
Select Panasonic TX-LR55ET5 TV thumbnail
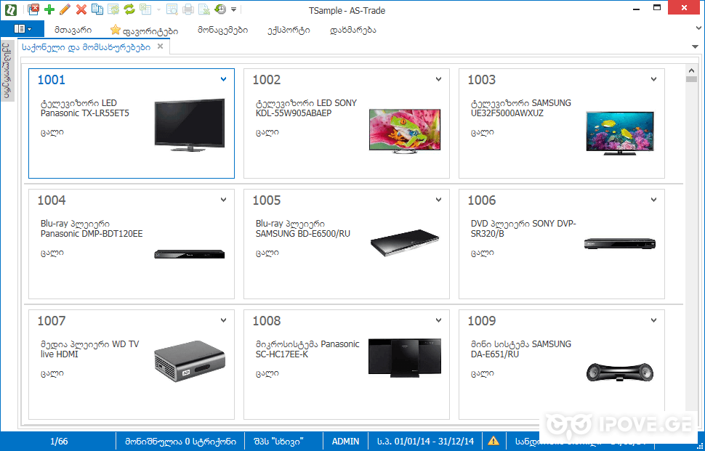pos(189,125)
